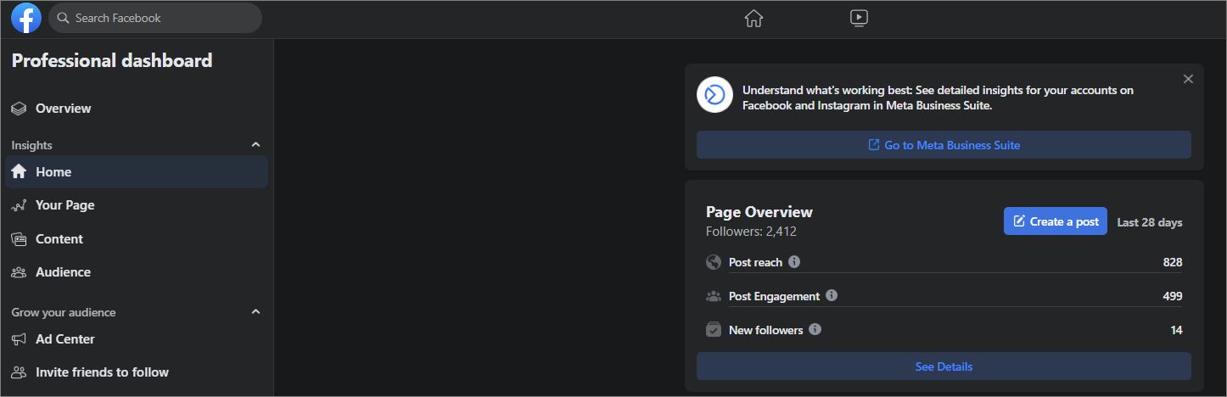Click the magnifier icon in search box
This screenshot has width=1227, height=397.
pyautogui.click(x=64, y=18)
